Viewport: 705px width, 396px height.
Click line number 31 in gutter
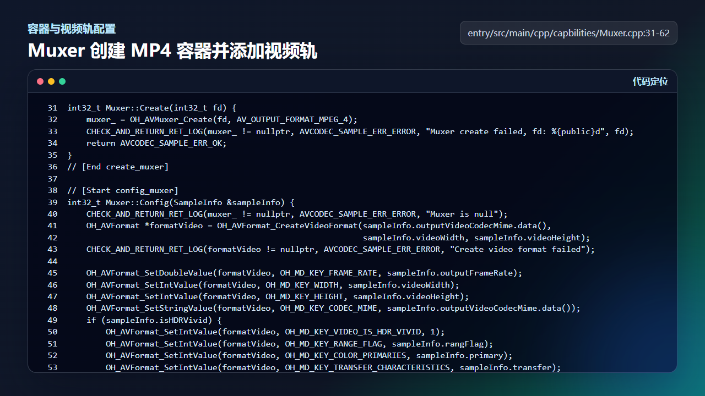[52, 108]
